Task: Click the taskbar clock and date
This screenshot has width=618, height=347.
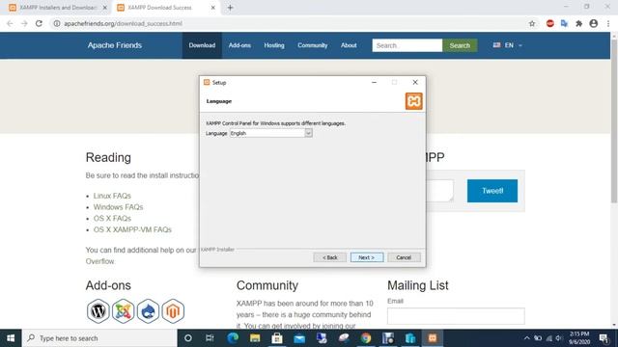Action: point(579,338)
